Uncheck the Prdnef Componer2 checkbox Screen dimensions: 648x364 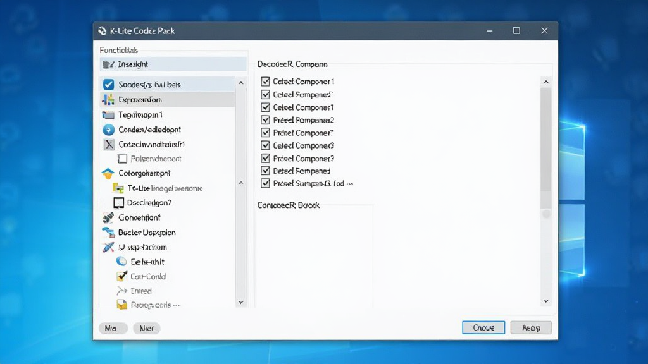click(265, 133)
